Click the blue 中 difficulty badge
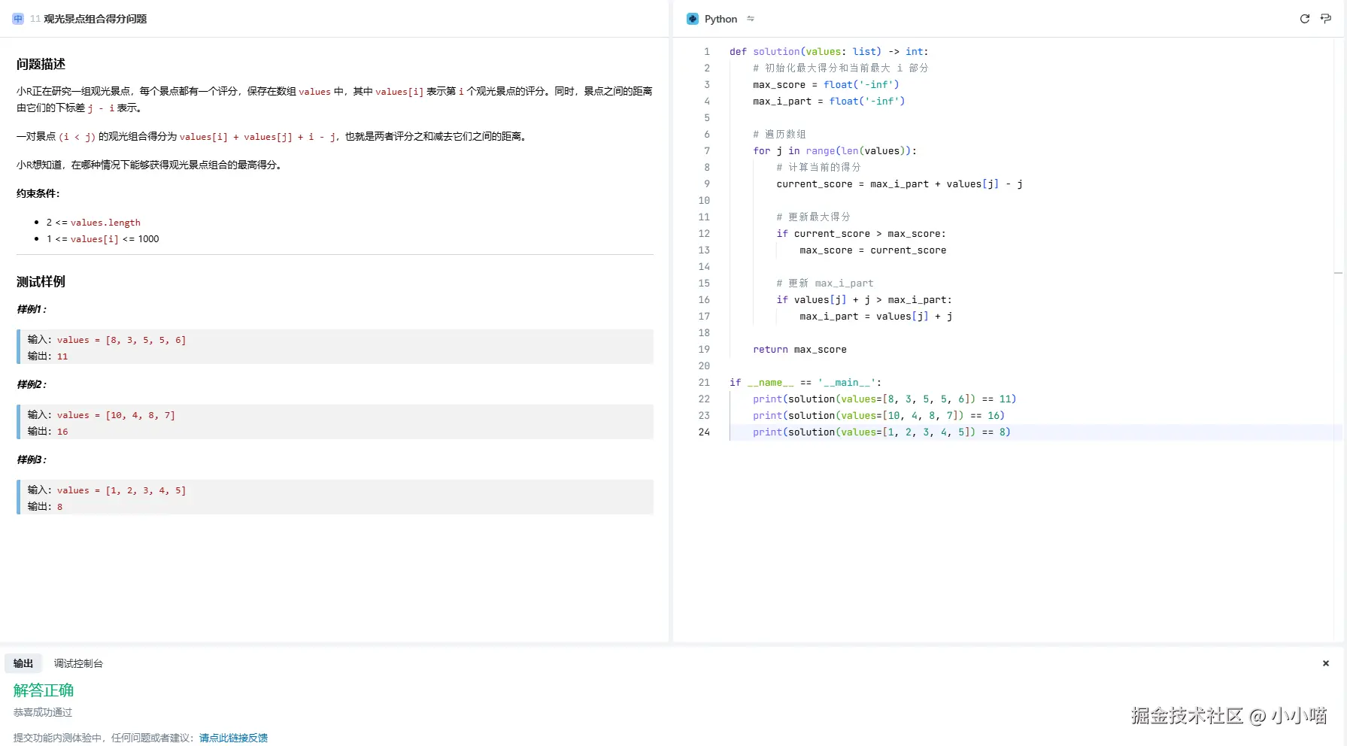Image resolution: width=1347 pixels, height=746 pixels. [18, 19]
